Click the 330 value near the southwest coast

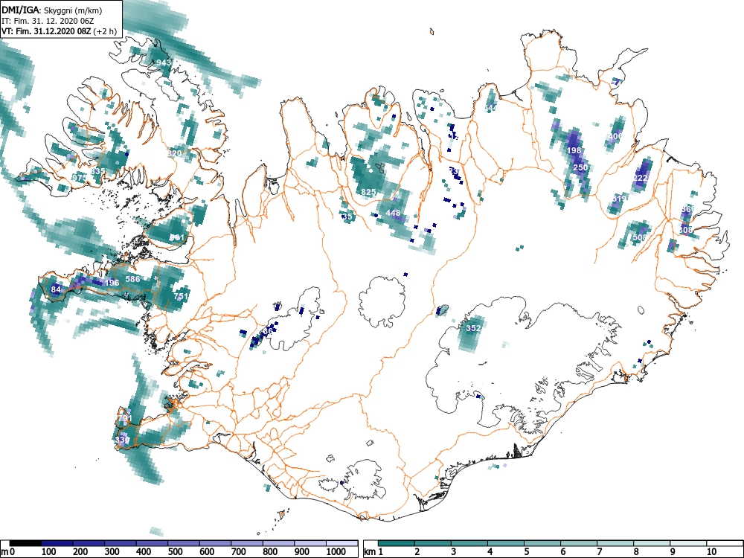122,440
